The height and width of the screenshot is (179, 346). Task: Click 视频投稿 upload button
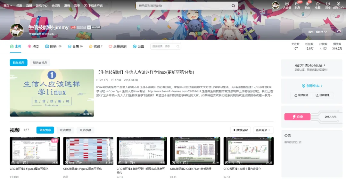coord(301,95)
